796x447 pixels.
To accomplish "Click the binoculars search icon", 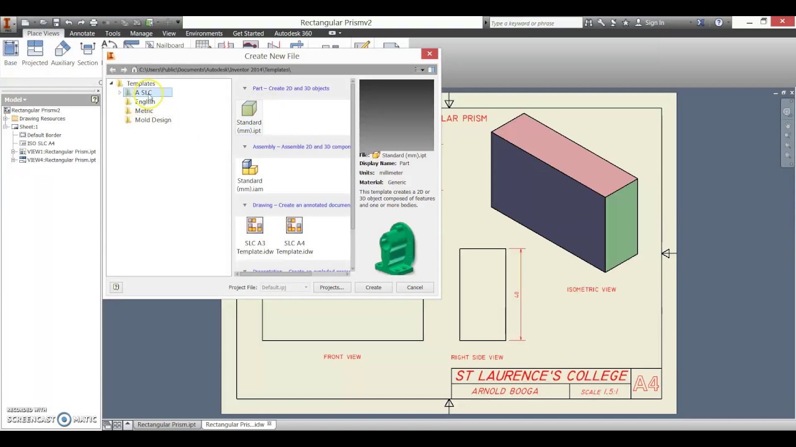I will (588, 22).
